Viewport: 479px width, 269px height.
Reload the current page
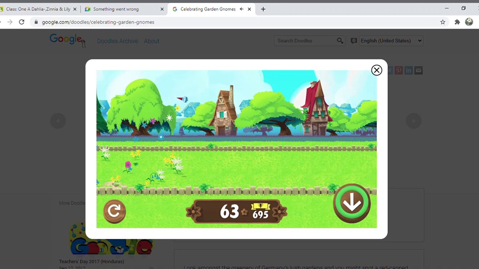(x=22, y=22)
